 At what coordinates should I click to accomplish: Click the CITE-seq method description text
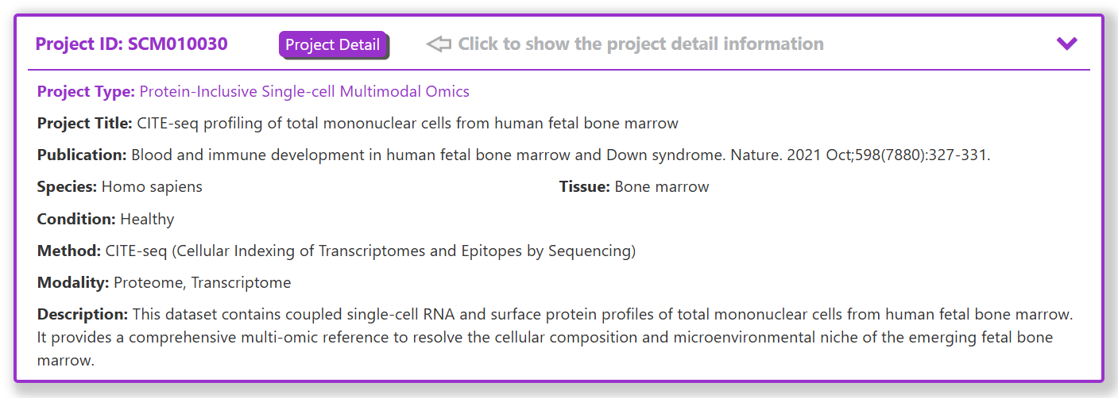click(370, 251)
